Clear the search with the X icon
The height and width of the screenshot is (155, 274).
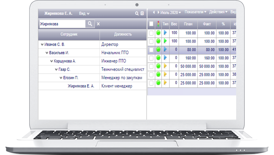point(98,24)
